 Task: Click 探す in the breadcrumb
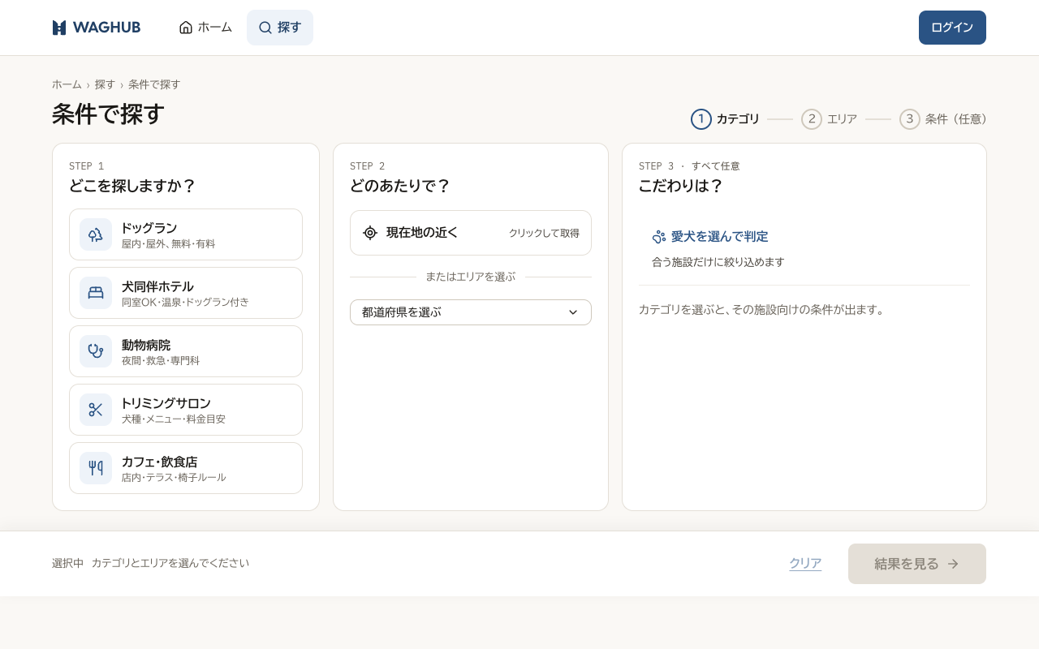(x=105, y=84)
